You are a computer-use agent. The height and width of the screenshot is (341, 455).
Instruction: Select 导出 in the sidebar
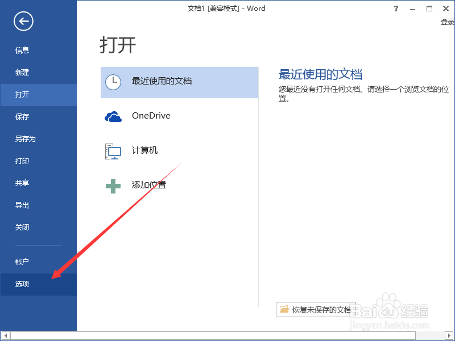[38, 205]
